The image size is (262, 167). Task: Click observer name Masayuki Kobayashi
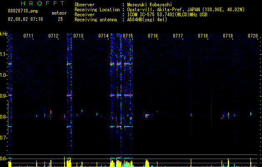tap(150, 5)
